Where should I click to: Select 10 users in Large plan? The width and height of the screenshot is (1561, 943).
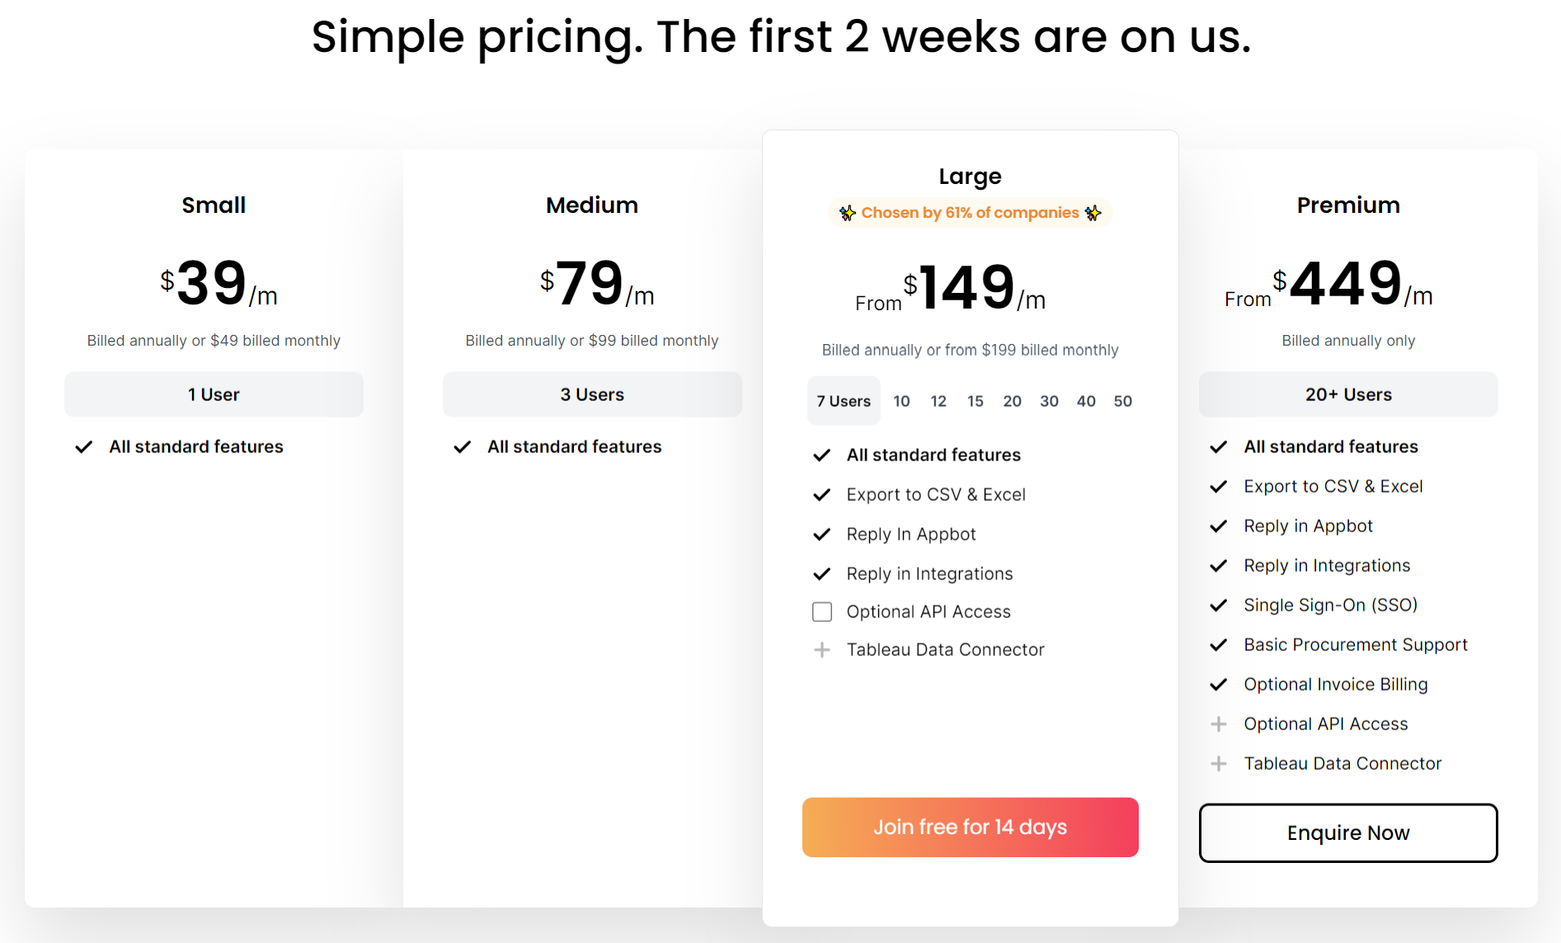901,401
